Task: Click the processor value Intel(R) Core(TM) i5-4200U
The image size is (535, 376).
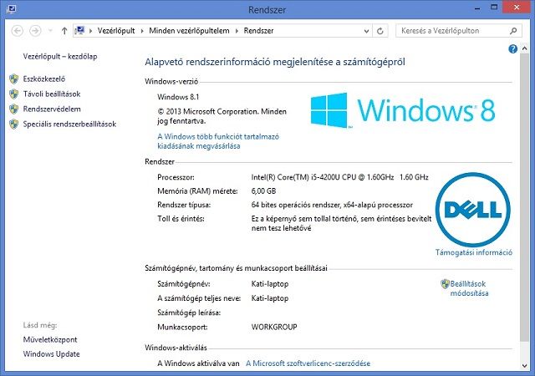Action: point(339,177)
